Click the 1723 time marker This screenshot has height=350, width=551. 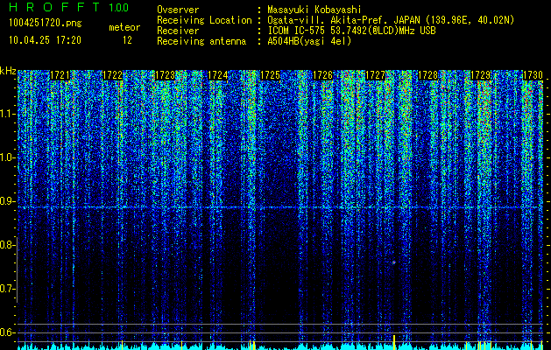[166, 75]
